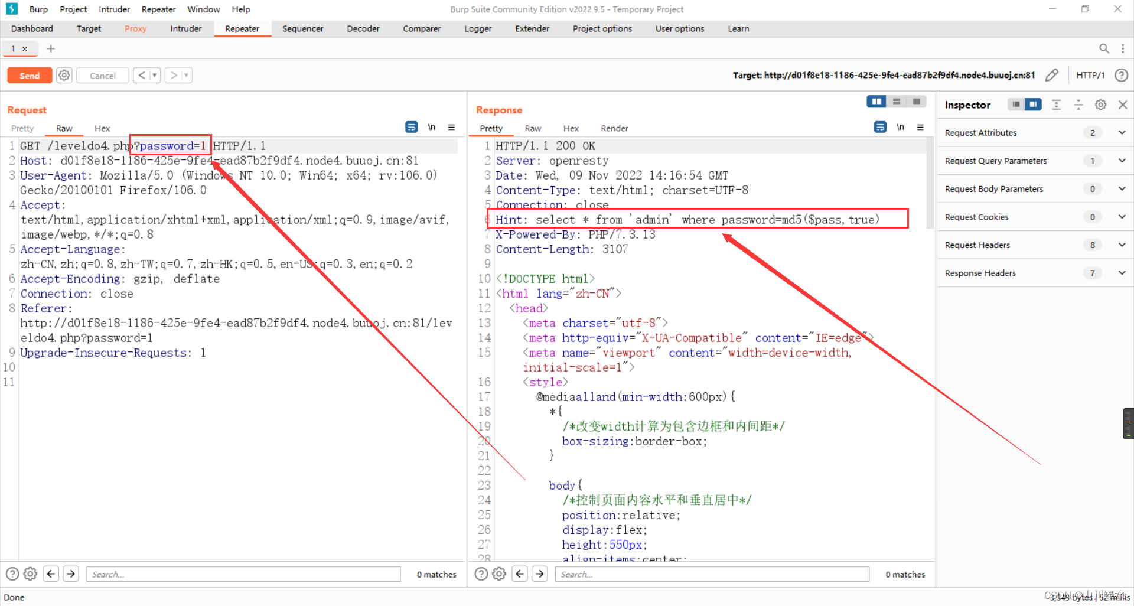
Task: Open Repeater help question mark icon
Action: click(x=1121, y=75)
